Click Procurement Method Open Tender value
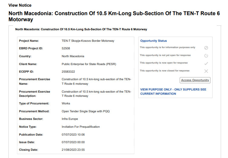Viewport: 228px width, 158px height. tap(86, 111)
